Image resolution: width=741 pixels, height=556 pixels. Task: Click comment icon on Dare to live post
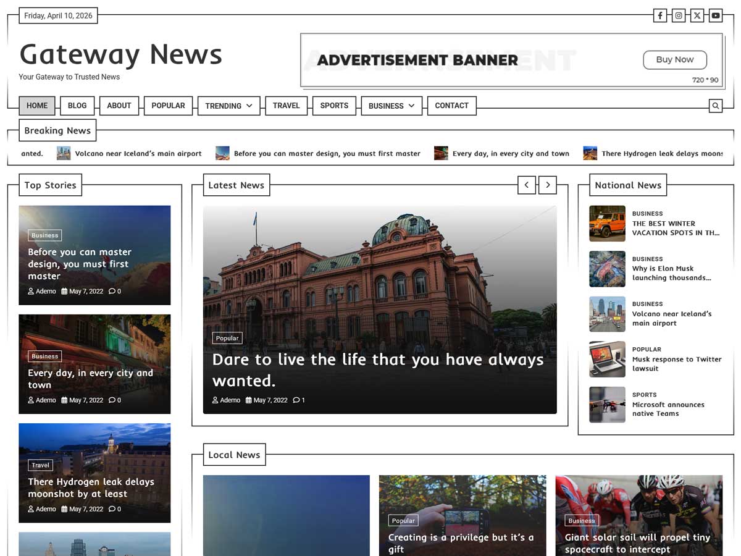click(x=296, y=400)
